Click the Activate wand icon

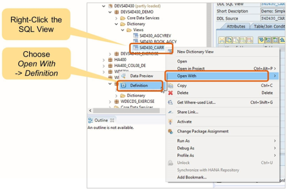point(170,121)
